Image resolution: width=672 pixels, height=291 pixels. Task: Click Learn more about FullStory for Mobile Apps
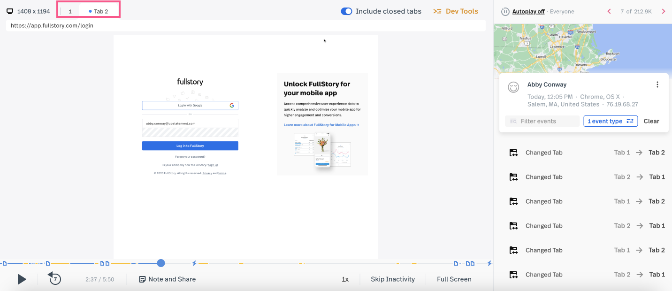[321, 125]
